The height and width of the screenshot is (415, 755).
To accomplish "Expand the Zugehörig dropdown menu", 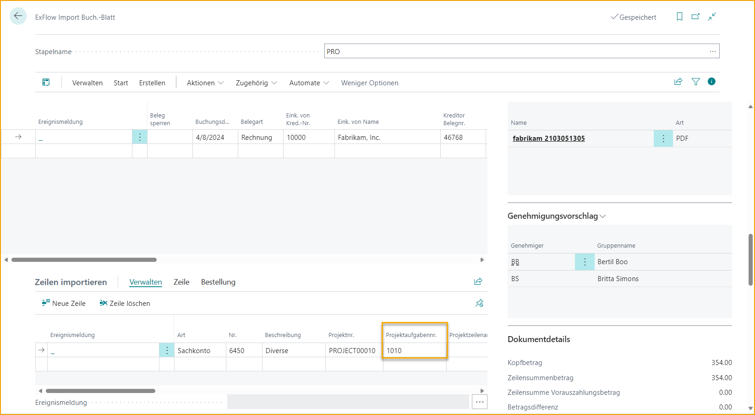I will (x=256, y=83).
